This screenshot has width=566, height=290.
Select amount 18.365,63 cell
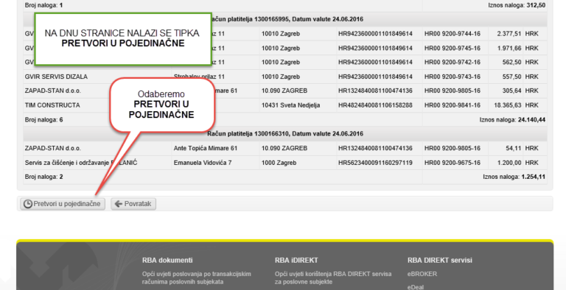click(508, 105)
